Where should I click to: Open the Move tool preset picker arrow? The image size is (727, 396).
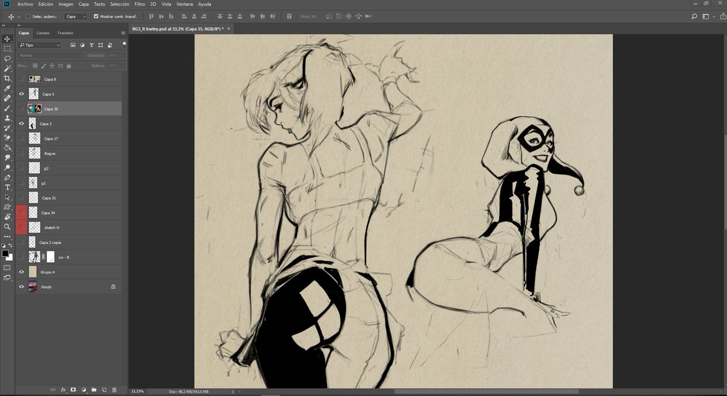pyautogui.click(x=19, y=16)
